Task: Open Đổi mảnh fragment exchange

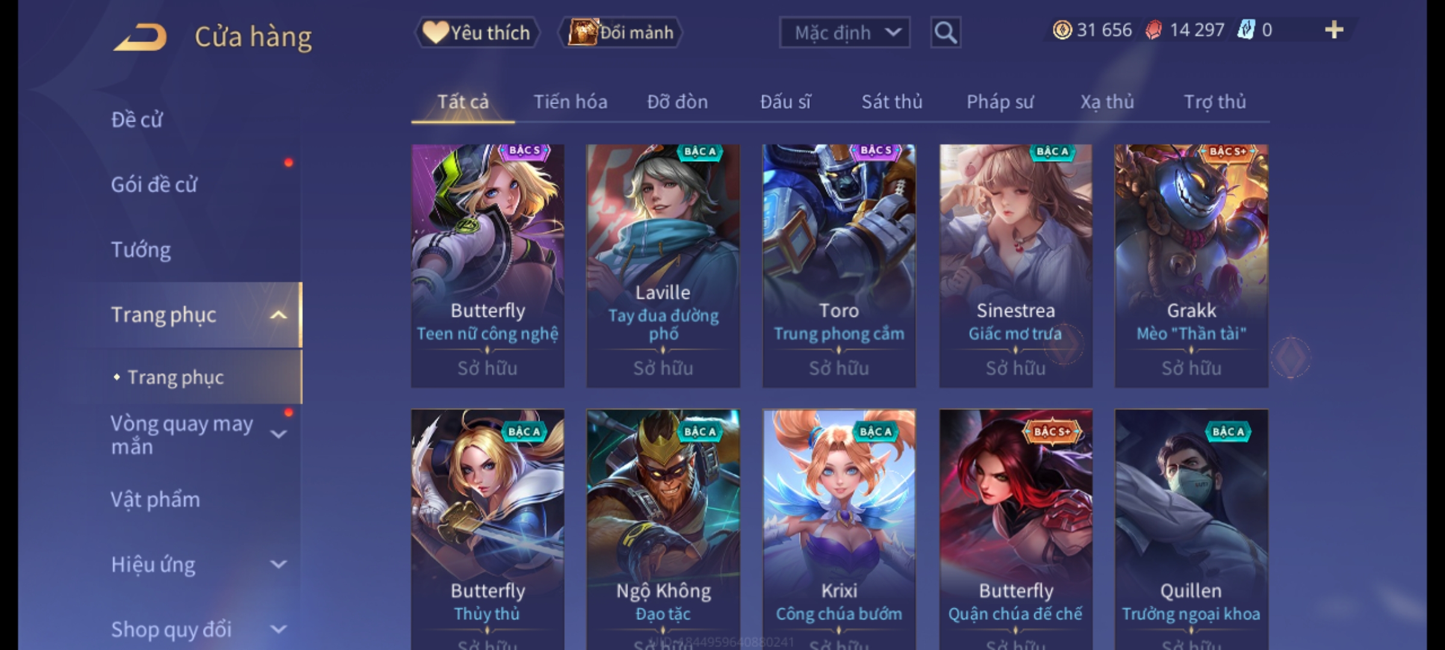Action: [x=620, y=32]
